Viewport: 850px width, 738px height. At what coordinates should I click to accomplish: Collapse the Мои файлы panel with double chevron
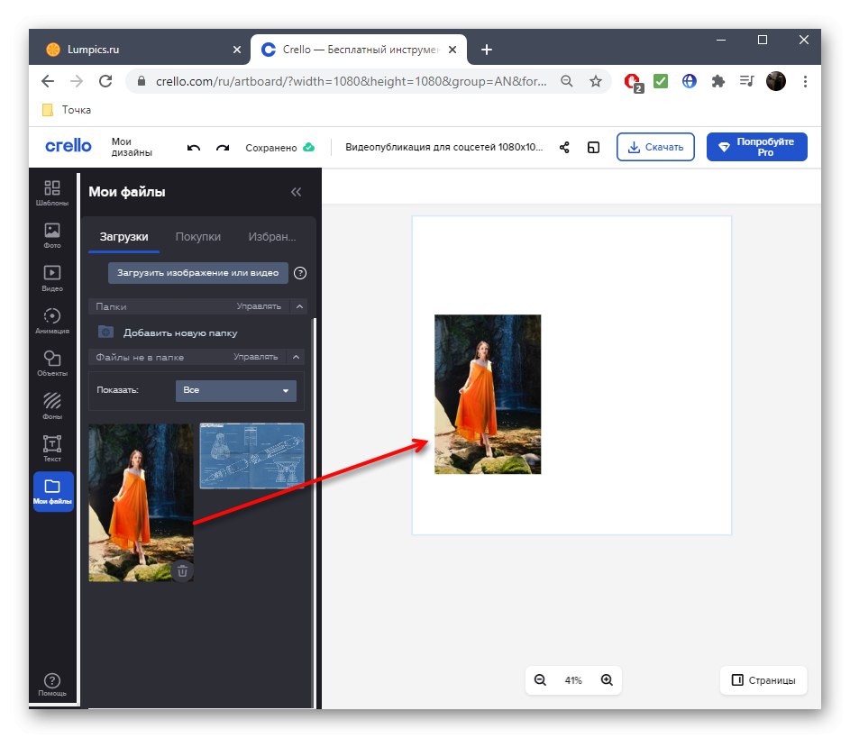[296, 192]
